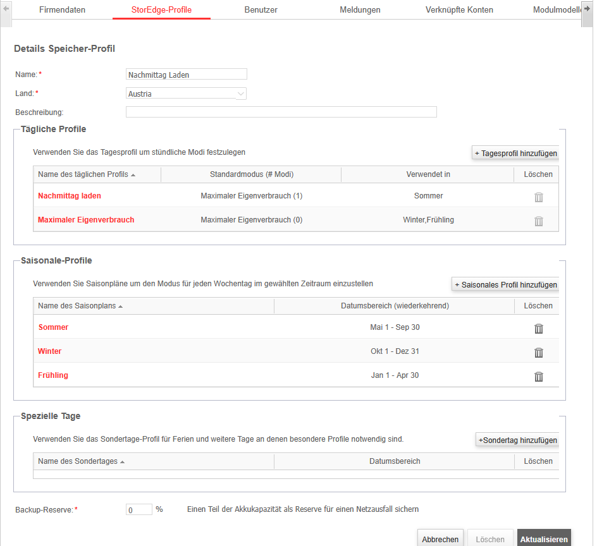The image size is (597, 546).
Task: Focus the Backup-Reserve percentage field
Action: (x=138, y=509)
